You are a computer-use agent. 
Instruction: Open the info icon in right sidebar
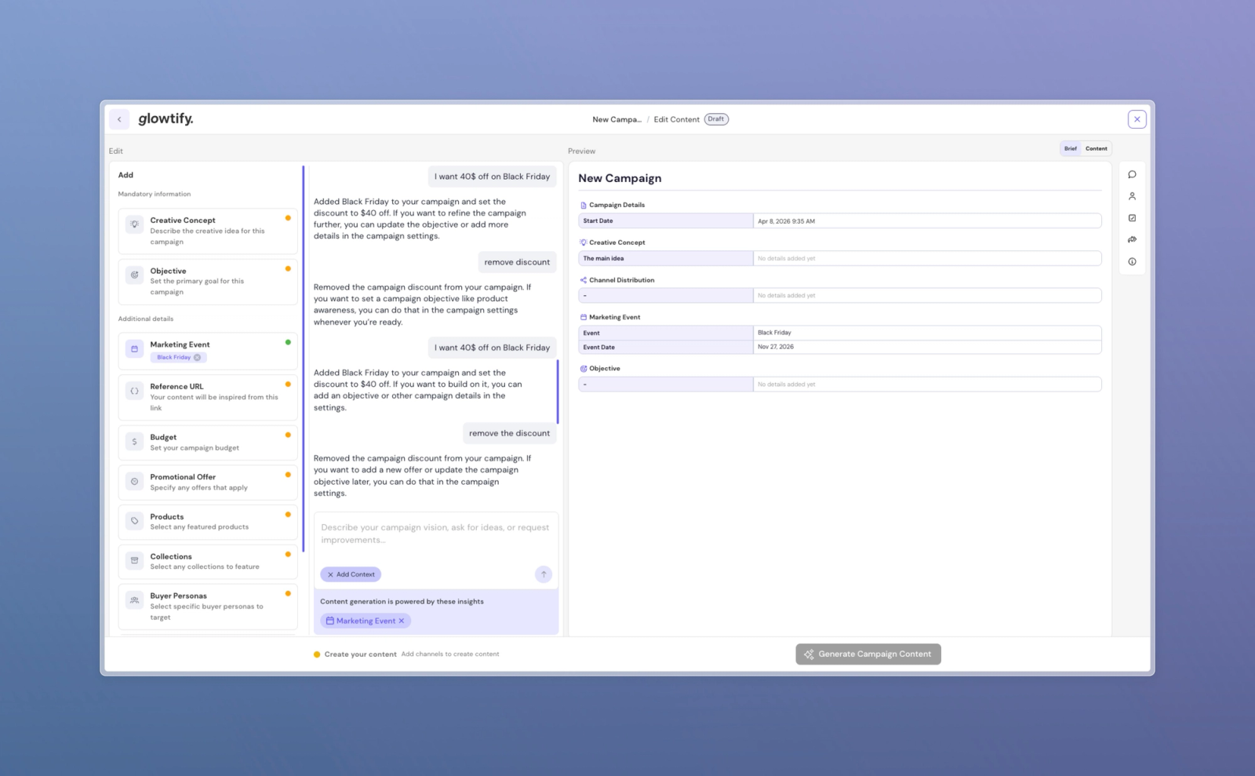pos(1132,262)
